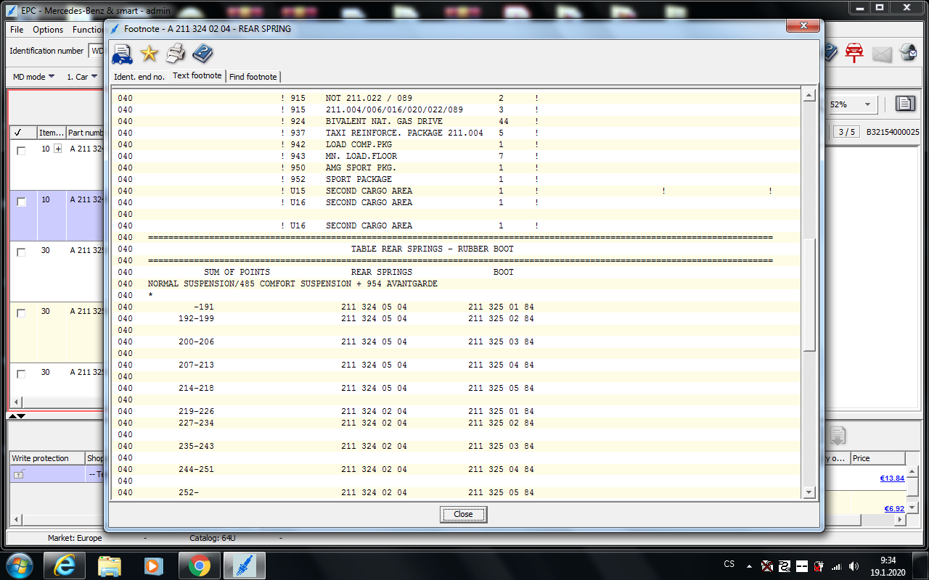Open the MD mode dropdown

click(x=34, y=77)
